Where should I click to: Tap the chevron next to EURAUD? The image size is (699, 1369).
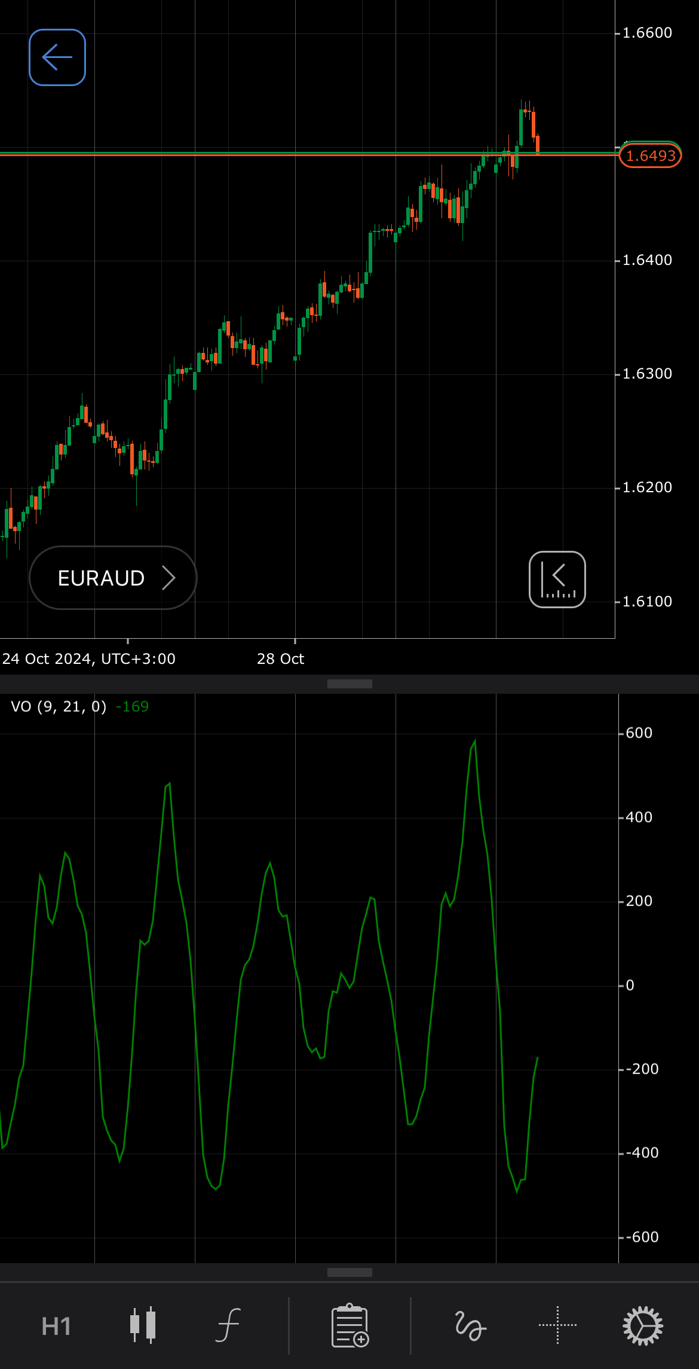pos(169,578)
